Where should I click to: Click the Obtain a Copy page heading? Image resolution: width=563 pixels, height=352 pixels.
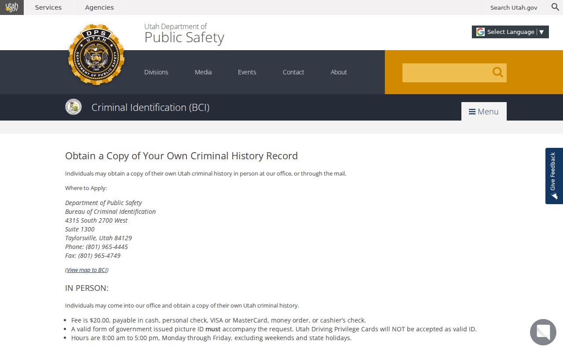click(181, 156)
